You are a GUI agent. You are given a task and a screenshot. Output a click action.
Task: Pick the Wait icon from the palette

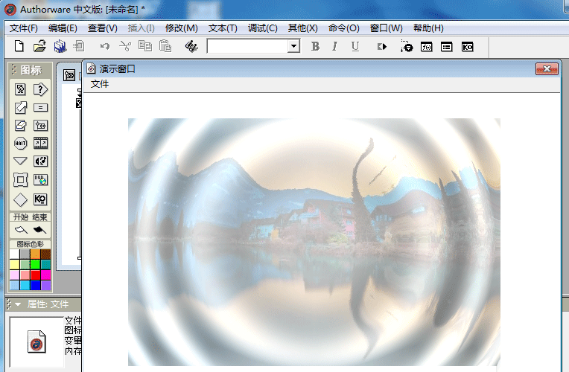[21, 144]
